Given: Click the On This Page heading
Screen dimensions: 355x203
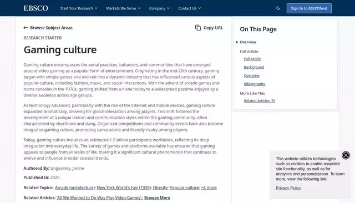Looking at the screenshot, I should click(x=258, y=29).
